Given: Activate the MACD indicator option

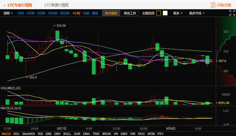Looking at the screenshot, I should click(6, 134).
